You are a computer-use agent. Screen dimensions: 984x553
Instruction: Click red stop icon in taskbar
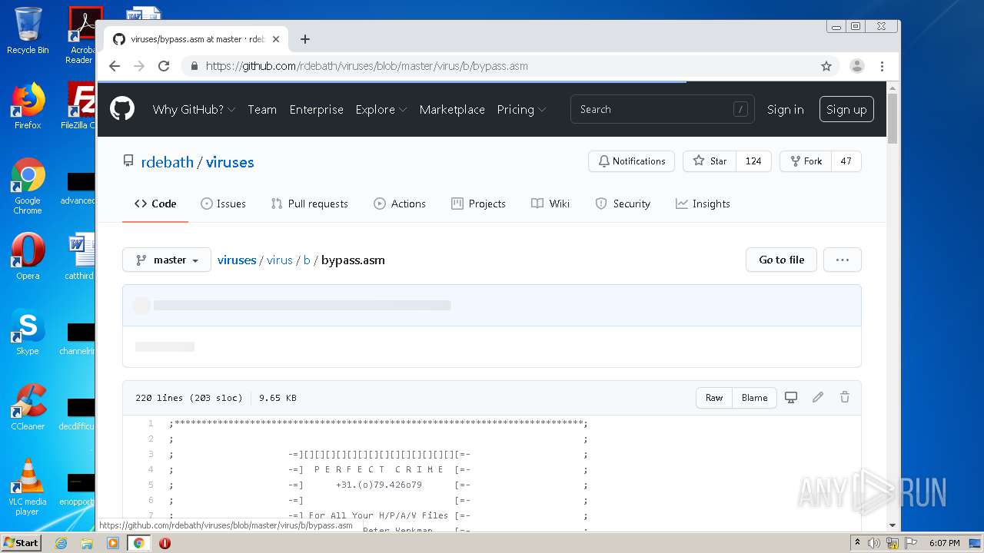pyautogui.click(x=165, y=543)
